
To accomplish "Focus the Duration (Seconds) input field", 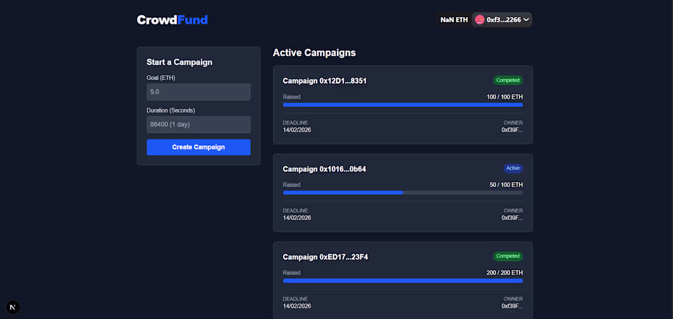I will pyautogui.click(x=198, y=125).
